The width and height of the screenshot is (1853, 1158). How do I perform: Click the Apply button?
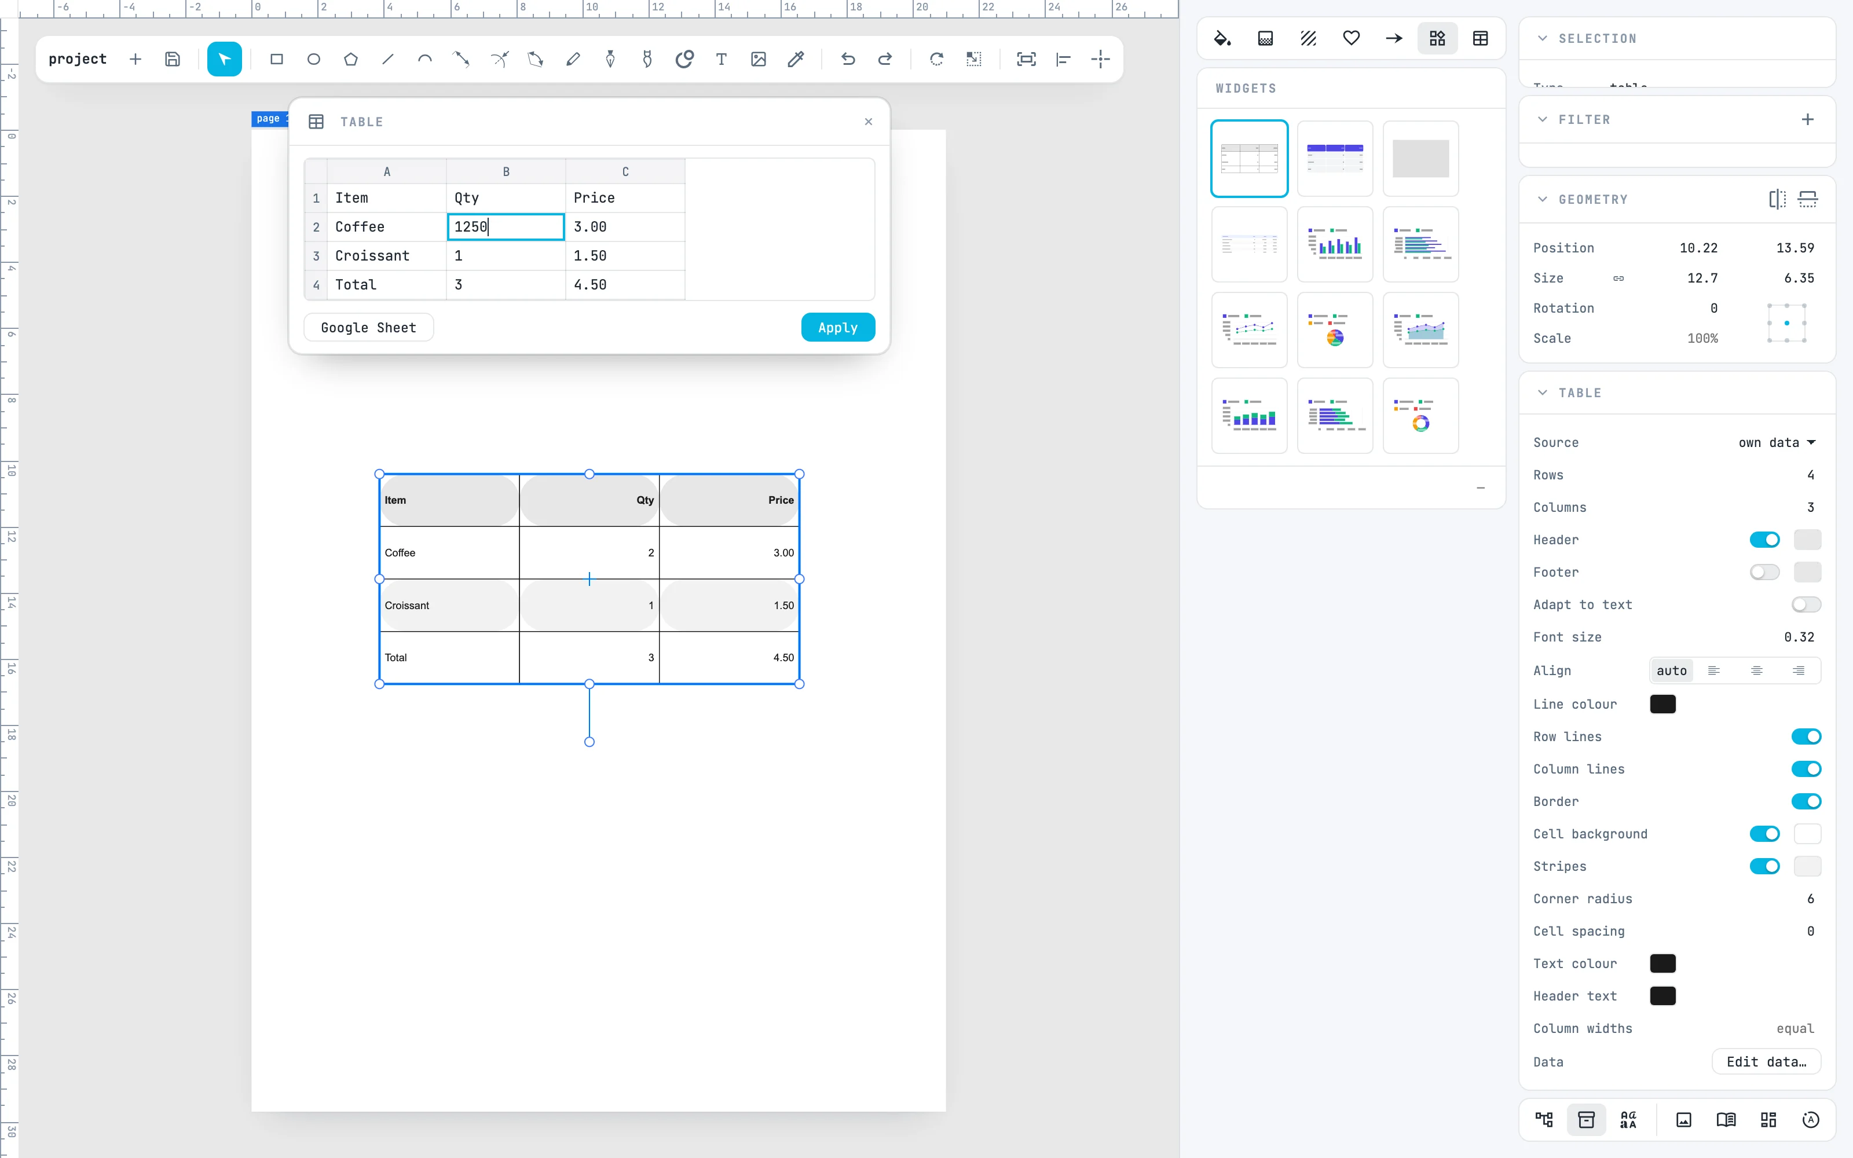[838, 328]
